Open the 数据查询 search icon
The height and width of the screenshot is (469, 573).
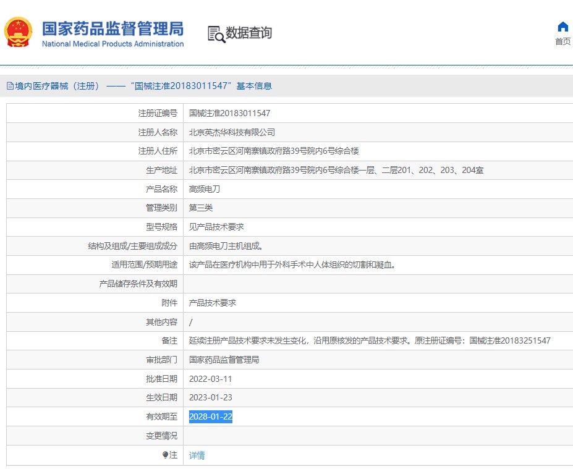click(x=216, y=34)
